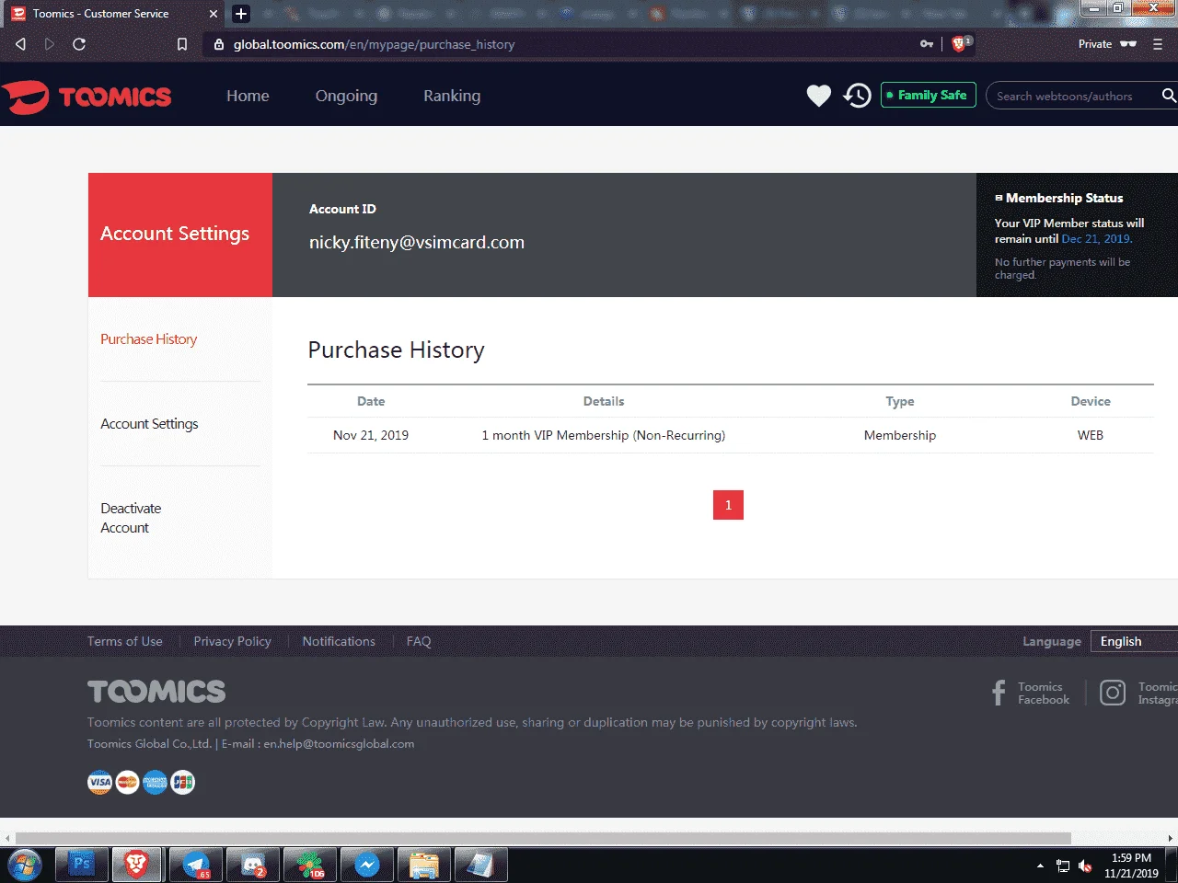1178x883 pixels.
Task: Click the footer Toomics logo
Action: tap(156, 691)
